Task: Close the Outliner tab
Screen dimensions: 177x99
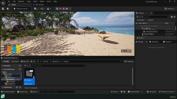Action: pos(151,13)
